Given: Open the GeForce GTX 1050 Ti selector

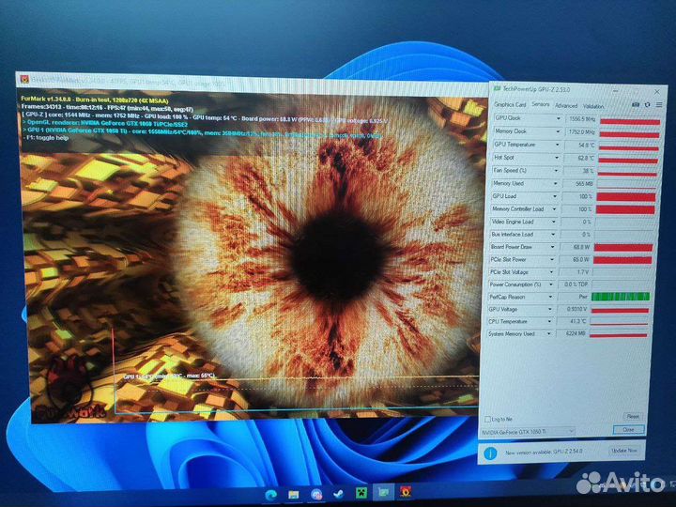Looking at the screenshot, I should pos(528,432).
